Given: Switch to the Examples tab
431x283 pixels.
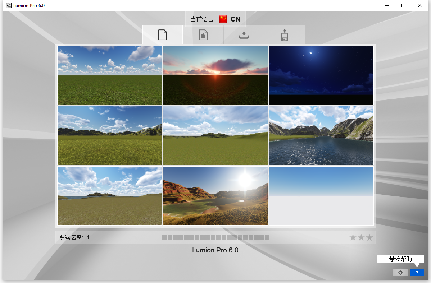Looking at the screenshot, I should point(203,35).
